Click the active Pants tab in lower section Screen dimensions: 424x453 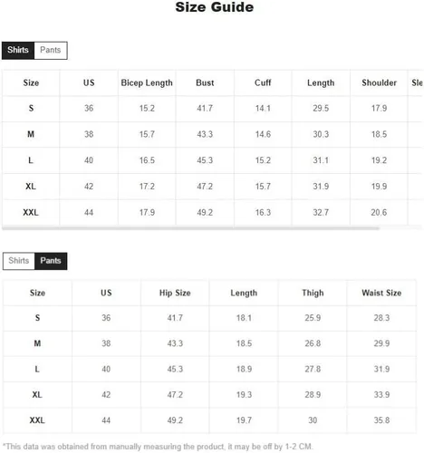51,261
